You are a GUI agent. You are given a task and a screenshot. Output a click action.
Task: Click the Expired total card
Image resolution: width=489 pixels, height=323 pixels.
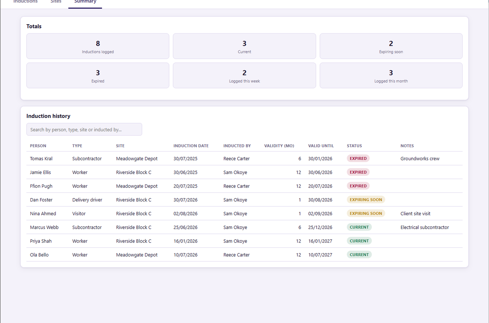point(98,75)
